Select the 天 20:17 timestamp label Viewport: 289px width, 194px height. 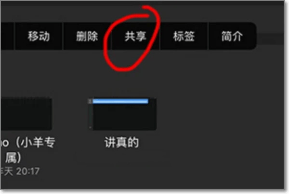tap(21, 171)
